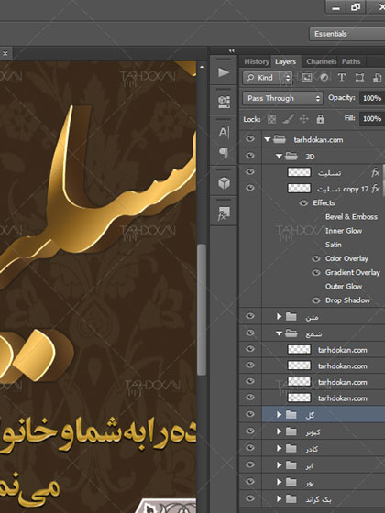
Task: Open the collapsed panel icon below Actions
Action: point(224,102)
